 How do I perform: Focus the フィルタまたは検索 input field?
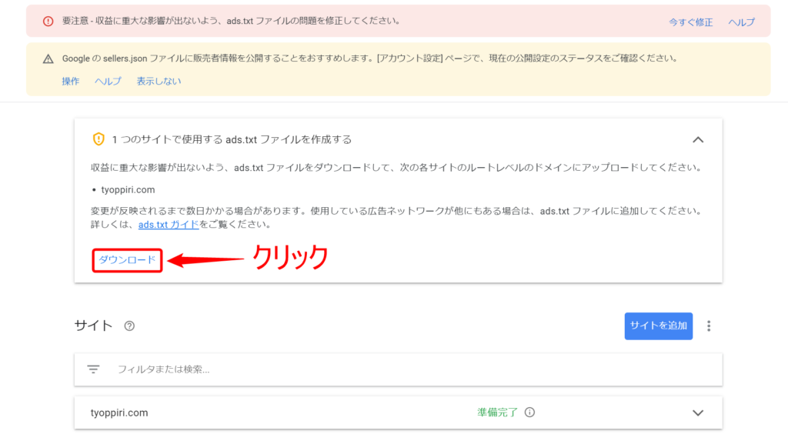[399, 369]
